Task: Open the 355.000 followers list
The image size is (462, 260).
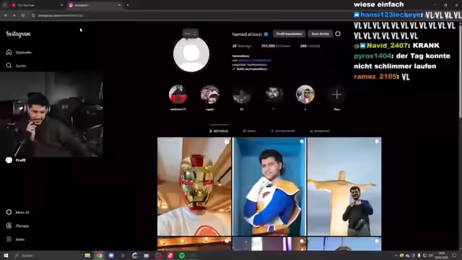Action: click(276, 46)
